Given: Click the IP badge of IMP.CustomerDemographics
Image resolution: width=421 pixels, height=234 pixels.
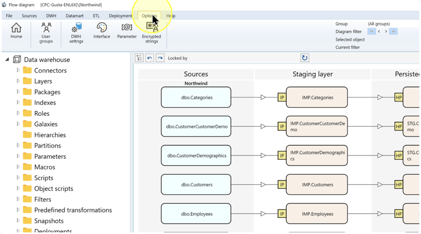Looking at the screenshot, I should [282, 156].
